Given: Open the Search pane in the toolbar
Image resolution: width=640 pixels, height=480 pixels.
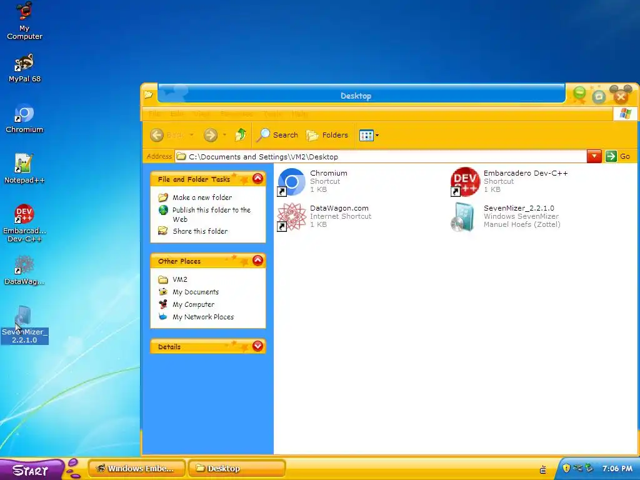Looking at the screenshot, I should click(x=277, y=135).
